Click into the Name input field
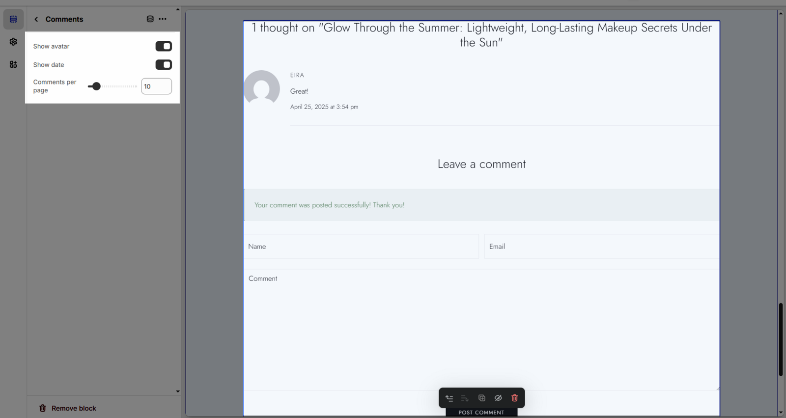The height and width of the screenshot is (418, 786). (361, 247)
